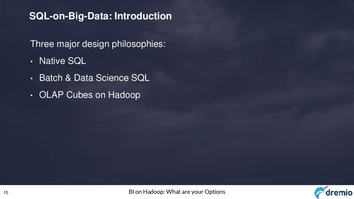Click slide number 15 in the footer

pos(6,192)
